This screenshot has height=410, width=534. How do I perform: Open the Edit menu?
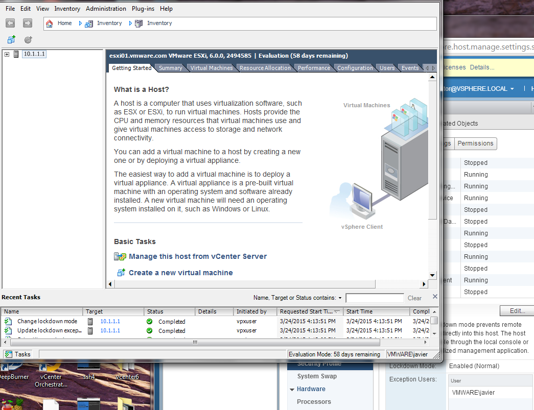point(26,9)
